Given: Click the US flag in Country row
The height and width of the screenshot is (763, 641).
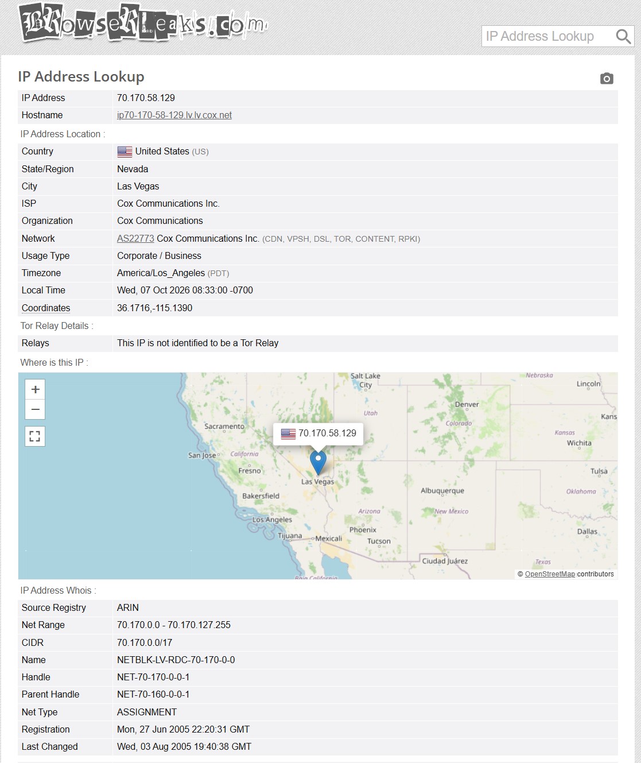Looking at the screenshot, I should tap(125, 152).
